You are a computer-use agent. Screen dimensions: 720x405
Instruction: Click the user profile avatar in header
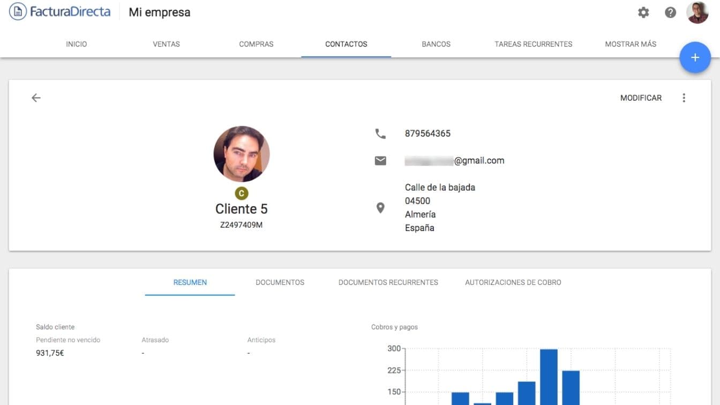[697, 12]
